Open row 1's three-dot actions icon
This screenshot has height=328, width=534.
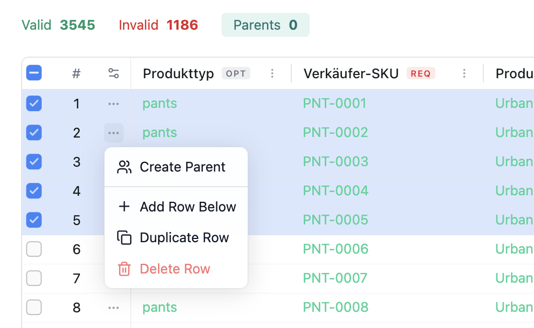point(113,103)
